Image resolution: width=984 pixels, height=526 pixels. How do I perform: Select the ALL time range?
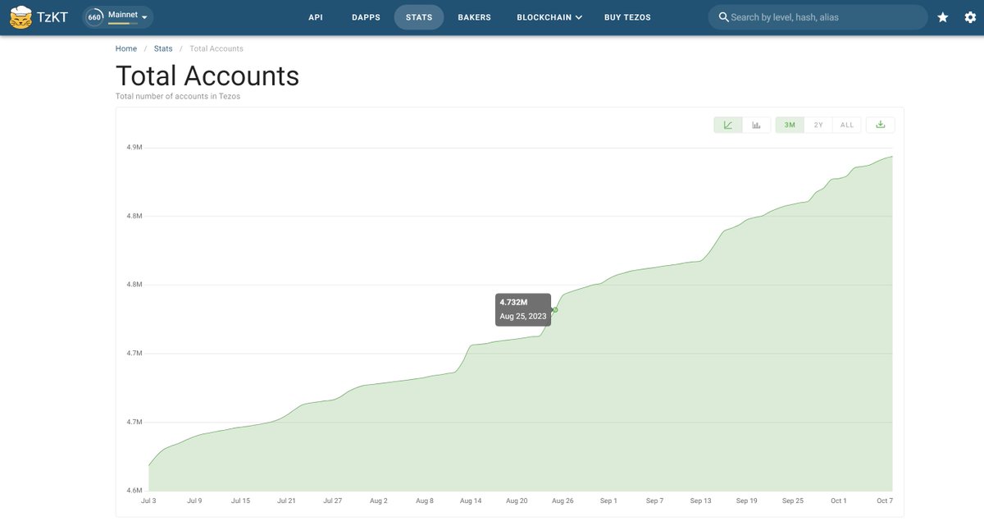click(847, 125)
